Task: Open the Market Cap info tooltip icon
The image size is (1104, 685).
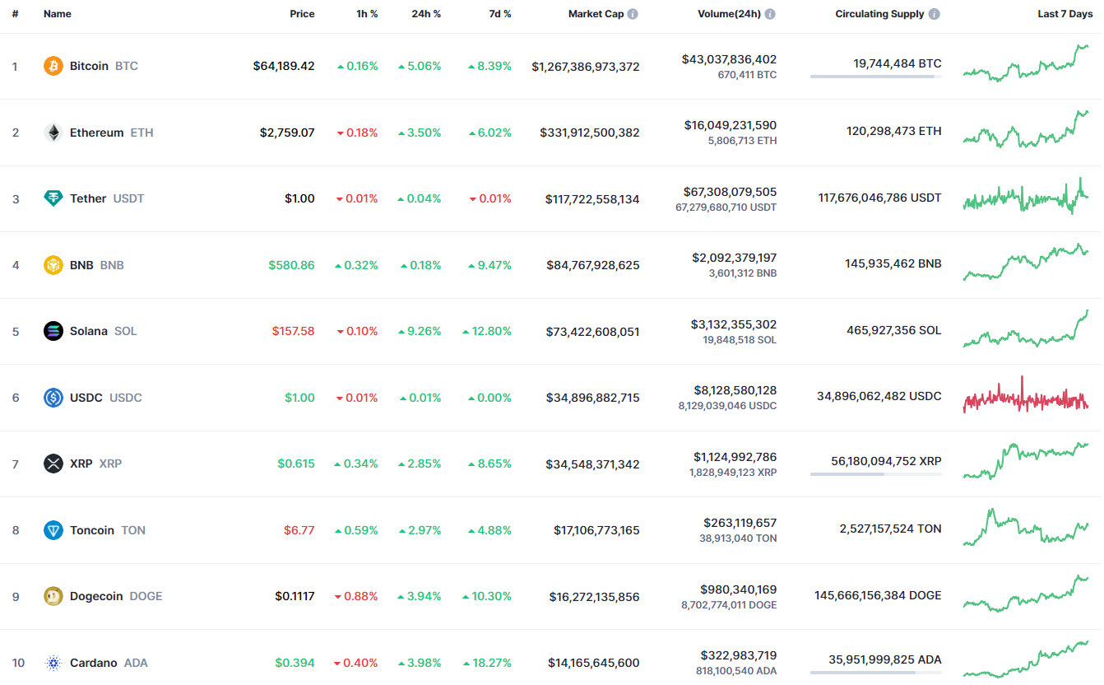Action: click(633, 14)
